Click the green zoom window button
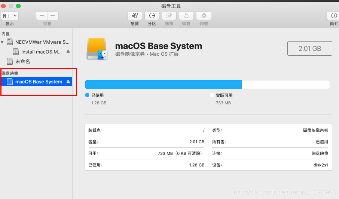Screen dimensions: 339x199 click(x=18, y=6)
